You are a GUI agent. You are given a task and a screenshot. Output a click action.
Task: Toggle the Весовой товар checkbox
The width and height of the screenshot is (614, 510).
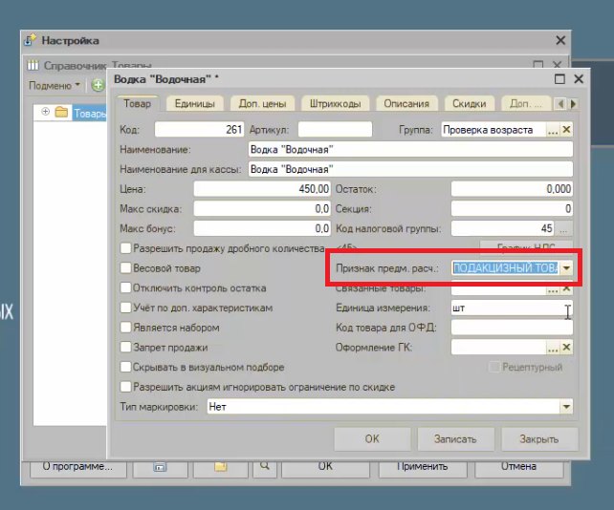[125, 268]
